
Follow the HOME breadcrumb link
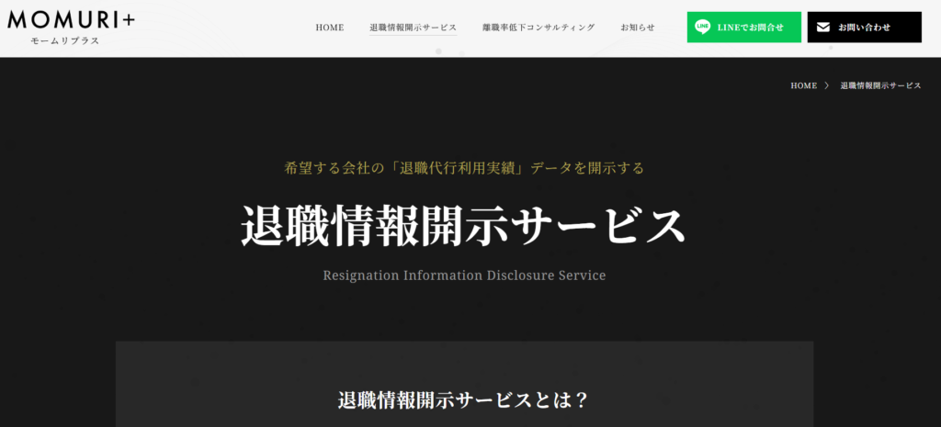[803, 85]
